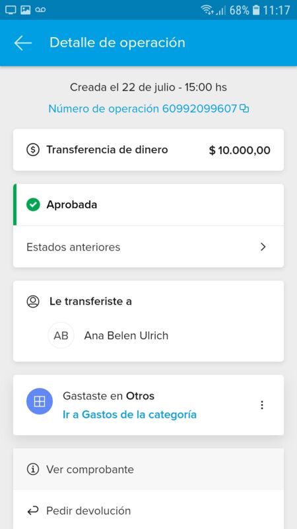Tap the info icon beside Ver comprobante
The width and height of the screenshot is (297, 529).
pos(32,469)
